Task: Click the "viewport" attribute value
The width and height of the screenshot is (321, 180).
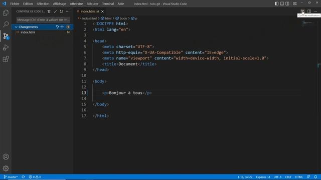Action: pos(140,58)
